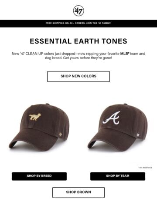Open the free shipping banner link
This screenshot has height=209, width=157.
coord(78,23)
